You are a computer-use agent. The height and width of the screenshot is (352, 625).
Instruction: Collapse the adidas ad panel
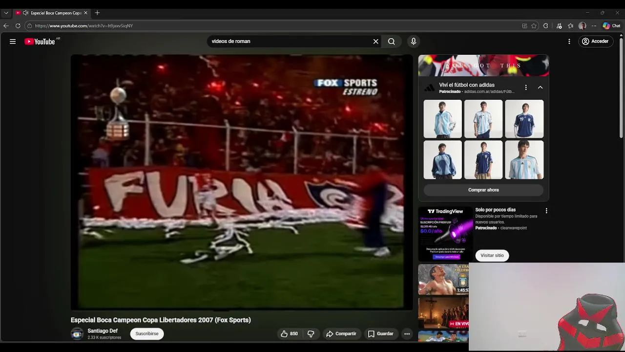[x=540, y=88]
